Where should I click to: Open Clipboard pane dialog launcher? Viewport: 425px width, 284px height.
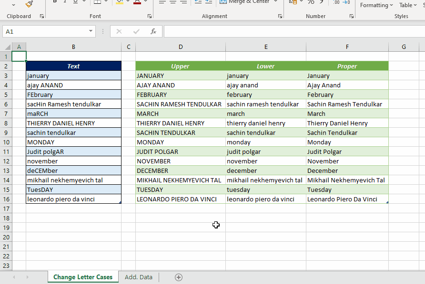coord(42,16)
